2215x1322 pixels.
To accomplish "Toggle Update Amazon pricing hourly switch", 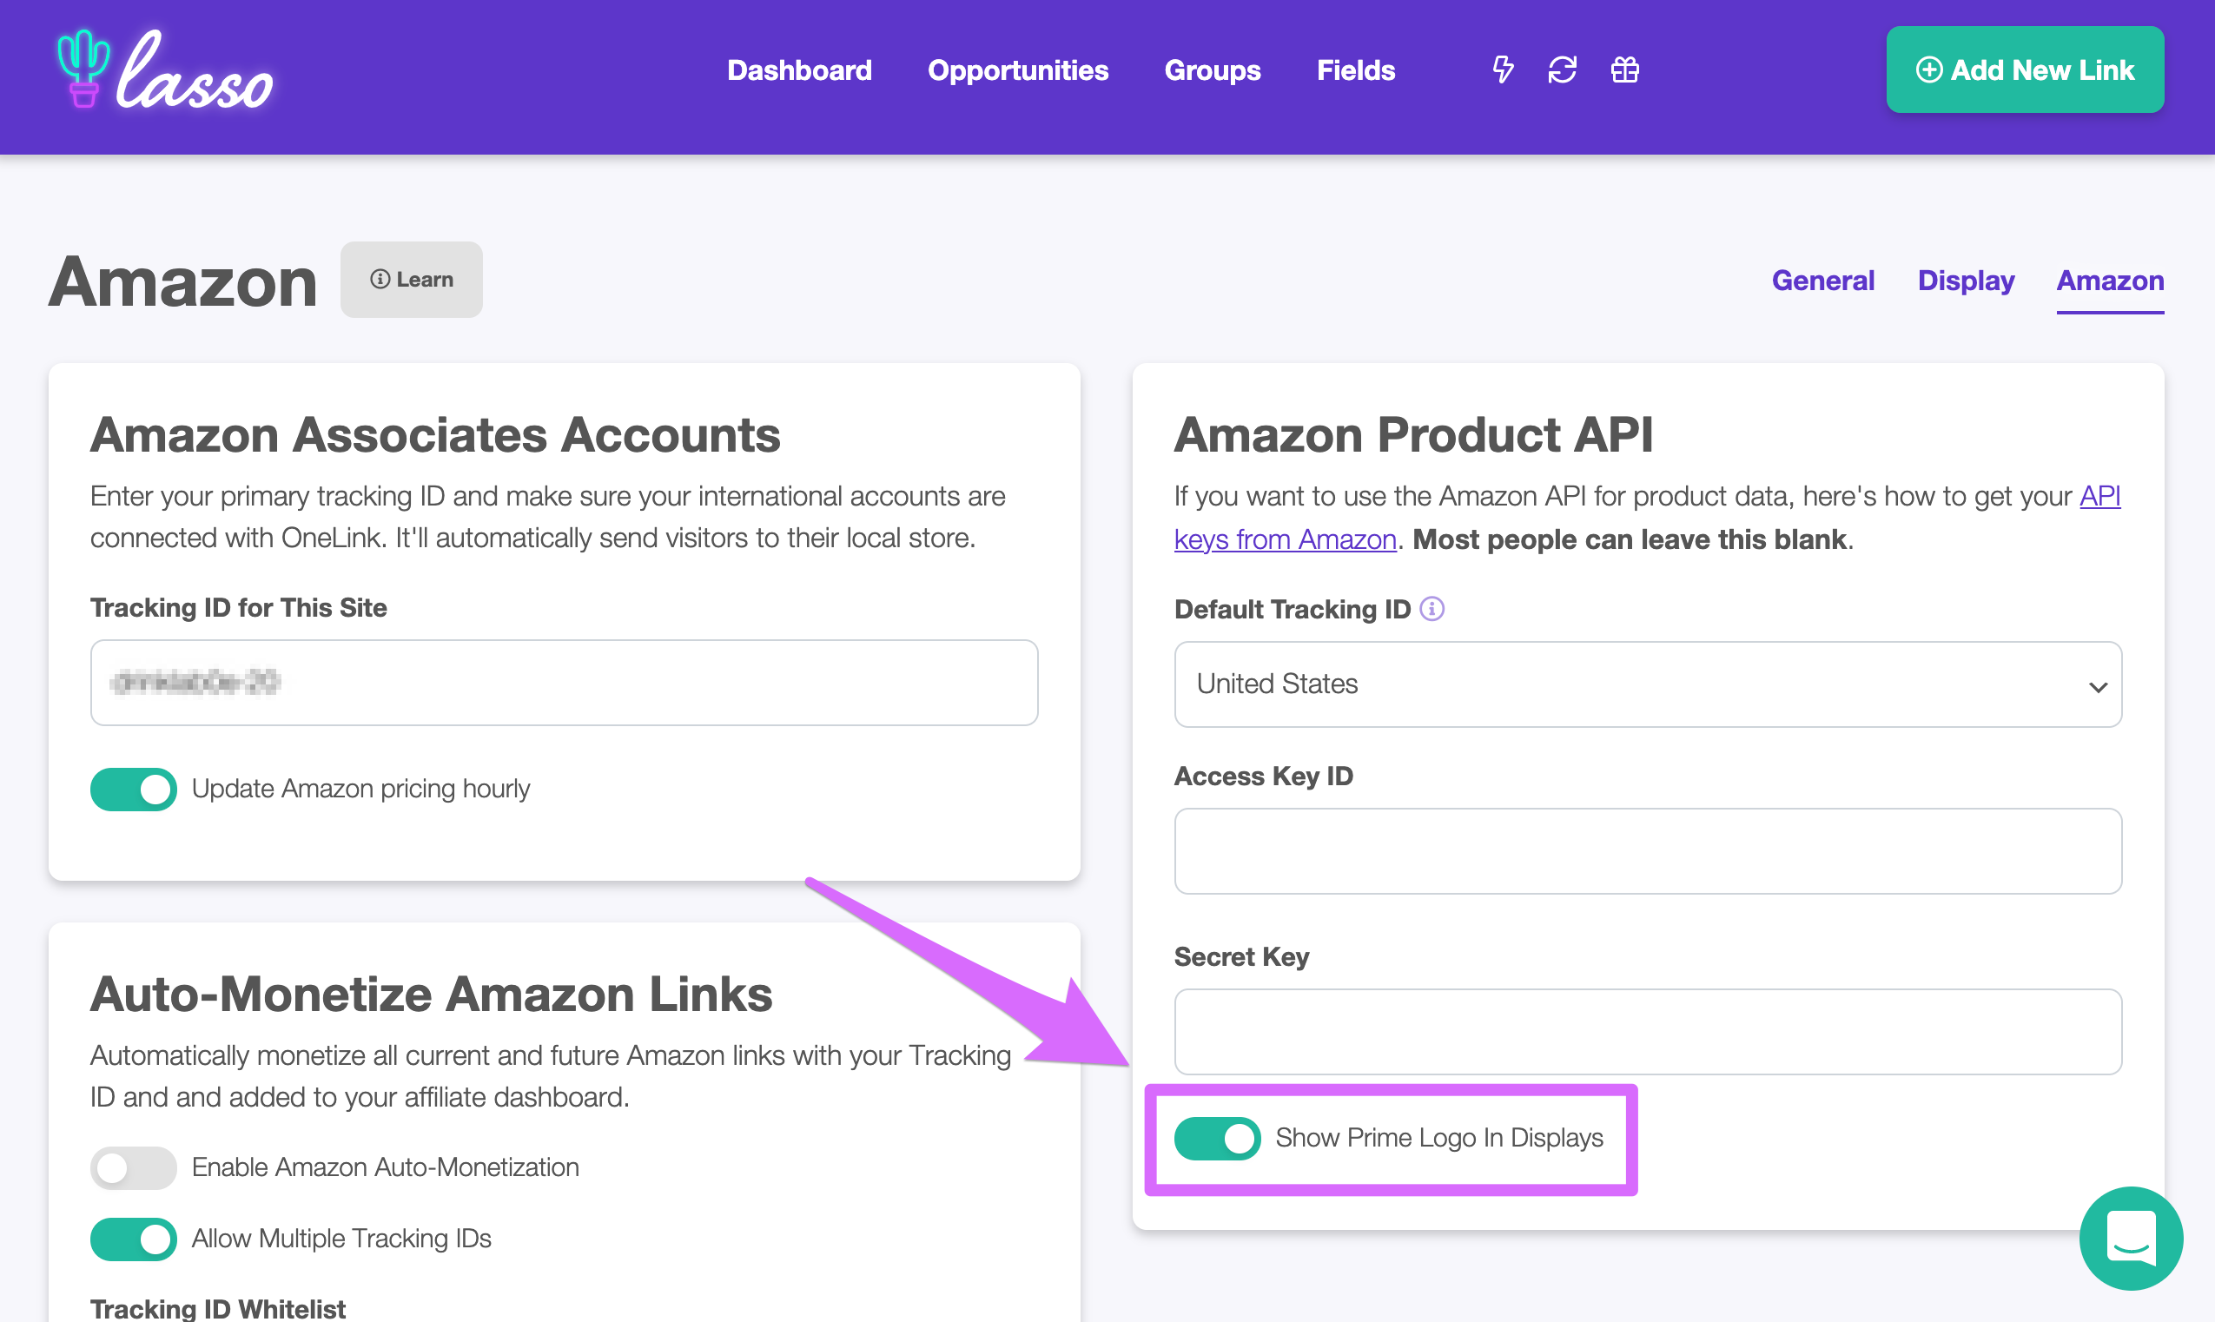I will click(134, 790).
